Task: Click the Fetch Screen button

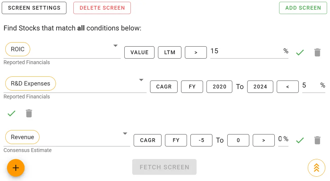Action: pos(164,167)
